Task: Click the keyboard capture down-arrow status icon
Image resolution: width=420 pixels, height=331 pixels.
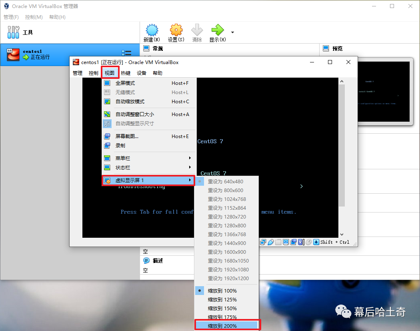Action: pos(316,242)
